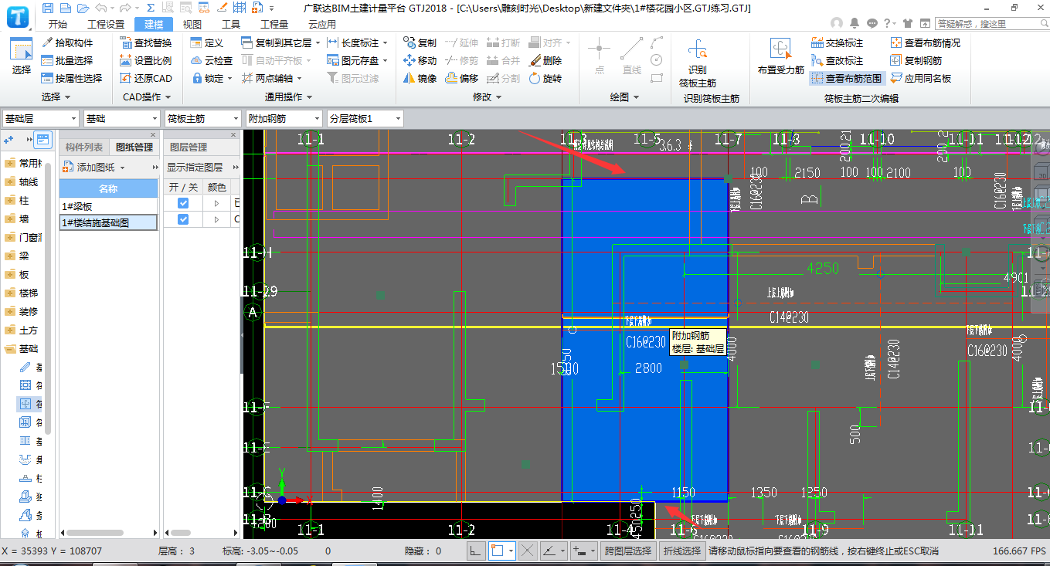Click the large 选择 select tool
Screen dimensions: 1050x566
point(22,57)
